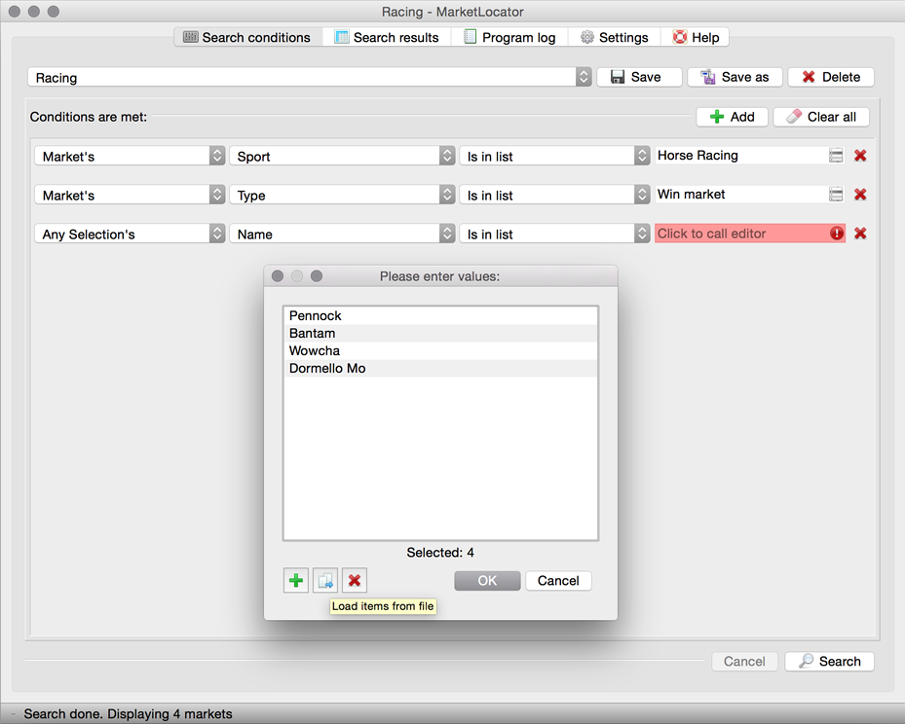Clear all conditions
905x724 pixels.
(x=820, y=117)
